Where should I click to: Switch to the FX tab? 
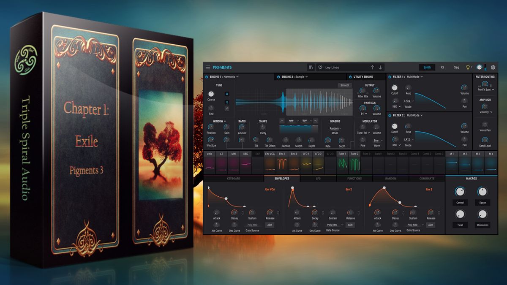[x=442, y=67]
